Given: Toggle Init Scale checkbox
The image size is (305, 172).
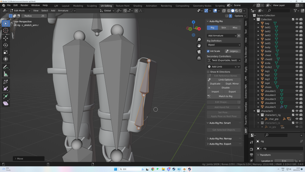Looking at the screenshot, I should 208,51.
